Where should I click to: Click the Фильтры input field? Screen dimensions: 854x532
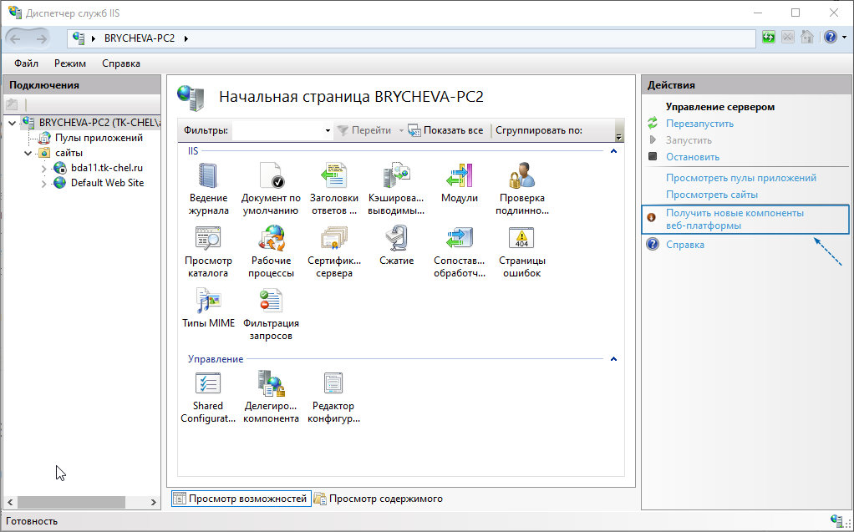pyautogui.click(x=277, y=130)
